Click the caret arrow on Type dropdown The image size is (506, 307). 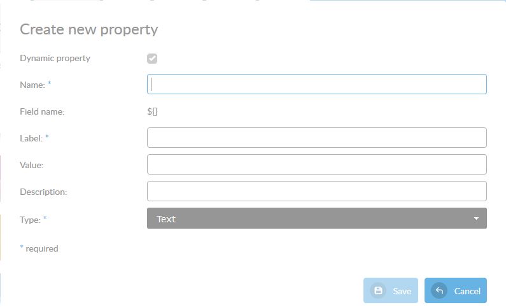pos(476,218)
